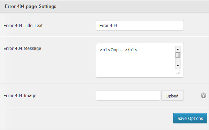
Task: Click the help question mark icon
Action: (x=203, y=95)
